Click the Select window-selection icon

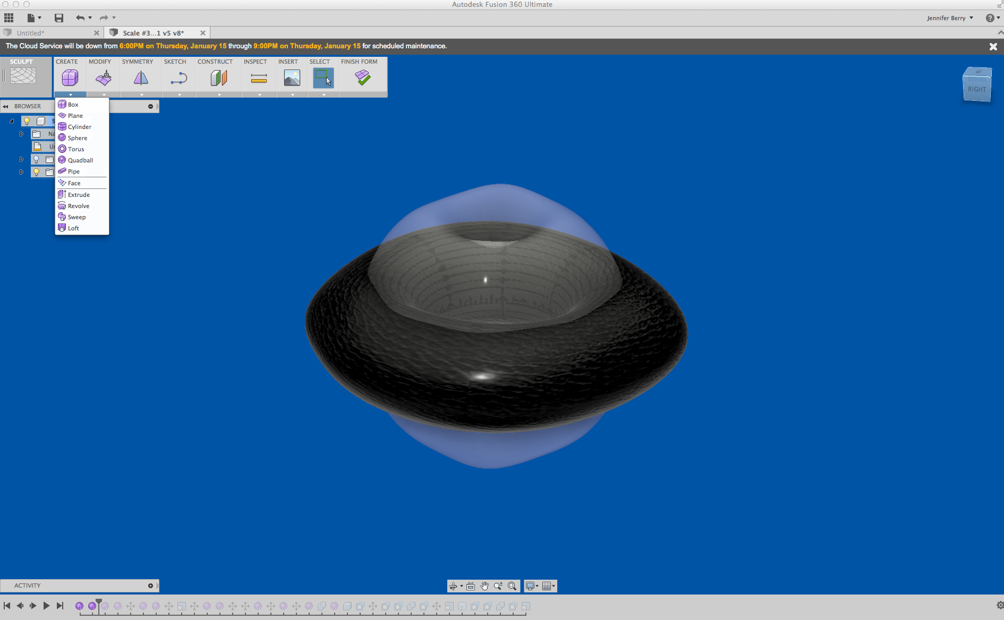click(x=323, y=78)
